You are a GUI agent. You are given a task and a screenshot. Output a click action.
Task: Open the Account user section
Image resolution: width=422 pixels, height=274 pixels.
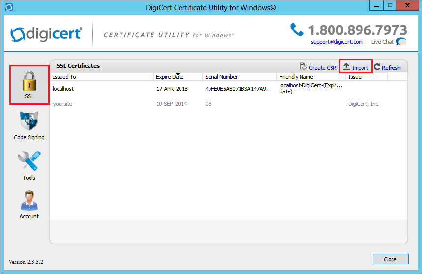pos(29,201)
